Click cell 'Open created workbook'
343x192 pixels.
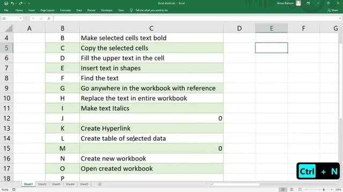point(151,169)
